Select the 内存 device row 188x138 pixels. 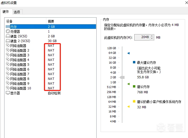[51, 27]
